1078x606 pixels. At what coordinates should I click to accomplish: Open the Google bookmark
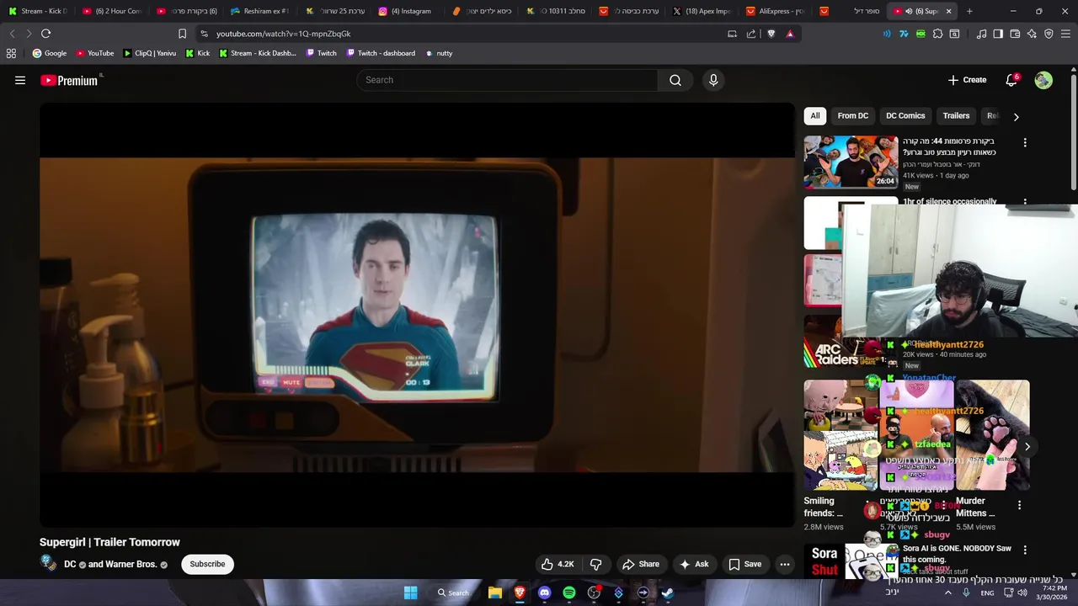[x=50, y=53]
